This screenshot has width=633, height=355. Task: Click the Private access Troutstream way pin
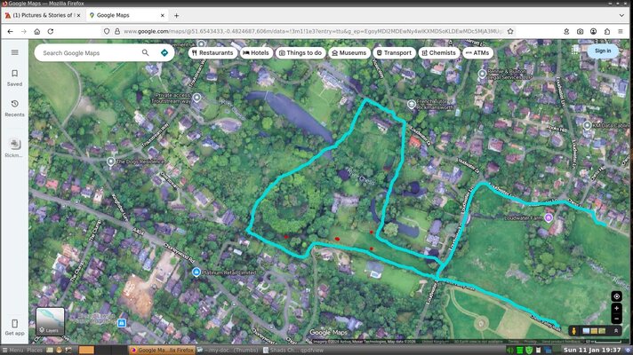196,98
